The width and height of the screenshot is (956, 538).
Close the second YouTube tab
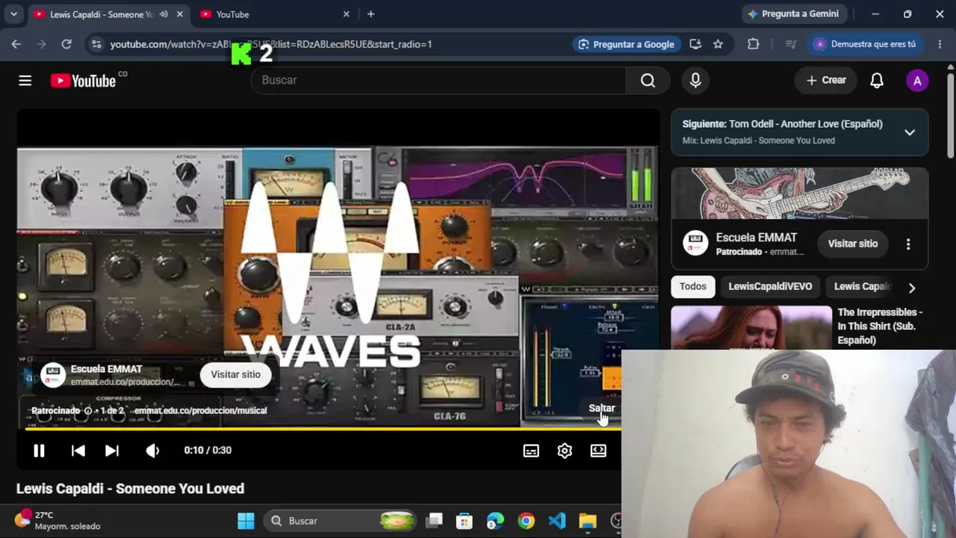click(x=346, y=14)
